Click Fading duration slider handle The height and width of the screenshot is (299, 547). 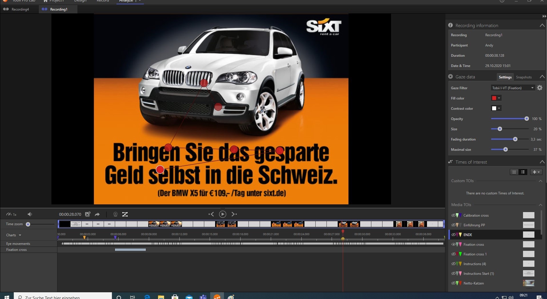pyautogui.click(x=515, y=139)
